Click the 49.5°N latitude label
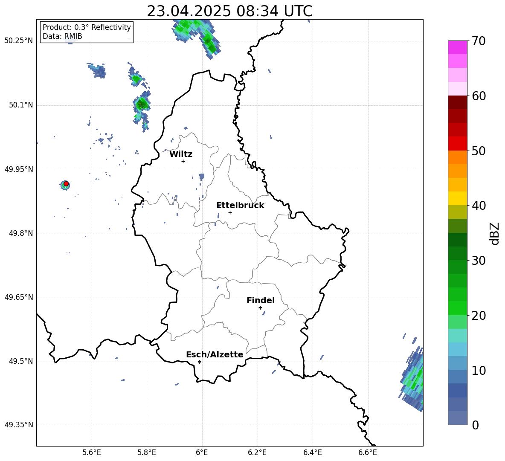This screenshot has height=461, width=505. [x=20, y=361]
